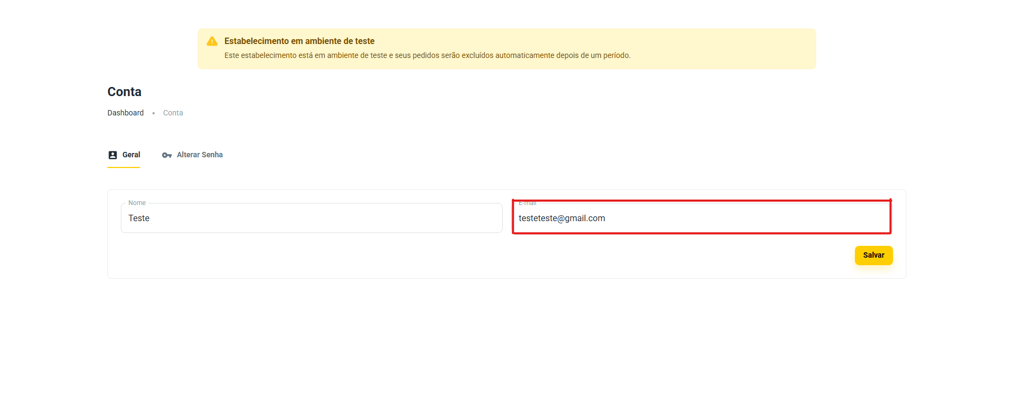Click the banner title 'Estabelecimento em ambiente de teste'
1016x394 pixels.
300,41
